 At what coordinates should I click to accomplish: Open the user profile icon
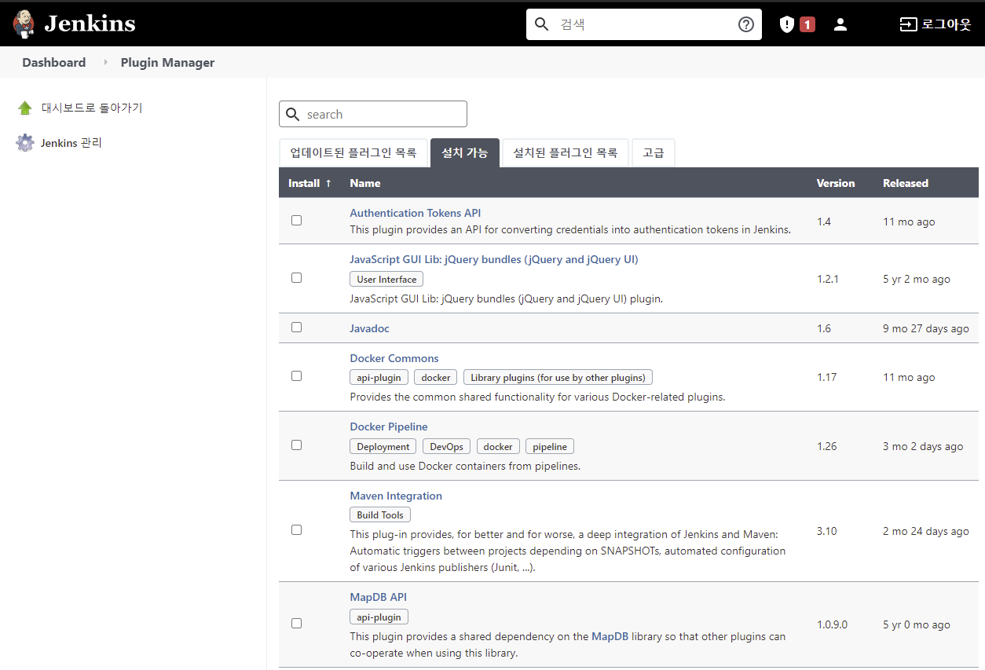coord(840,24)
